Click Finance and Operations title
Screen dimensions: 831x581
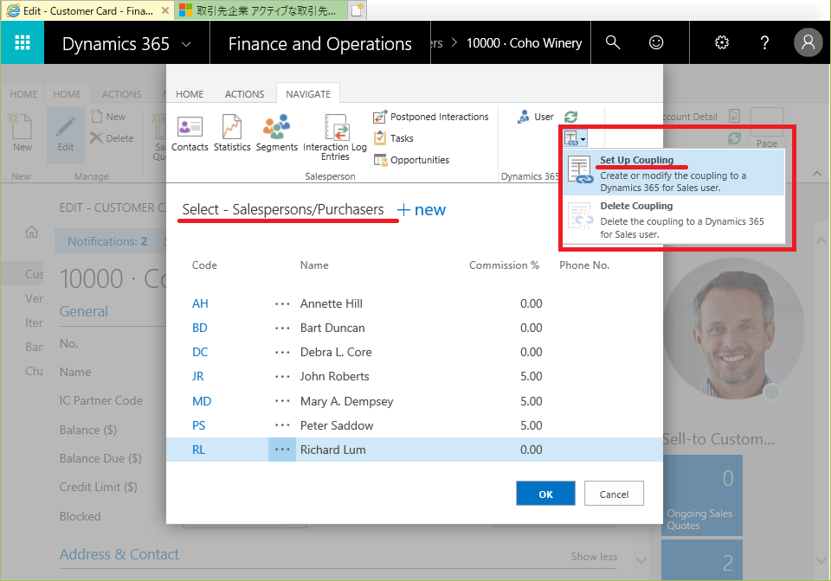tap(319, 44)
